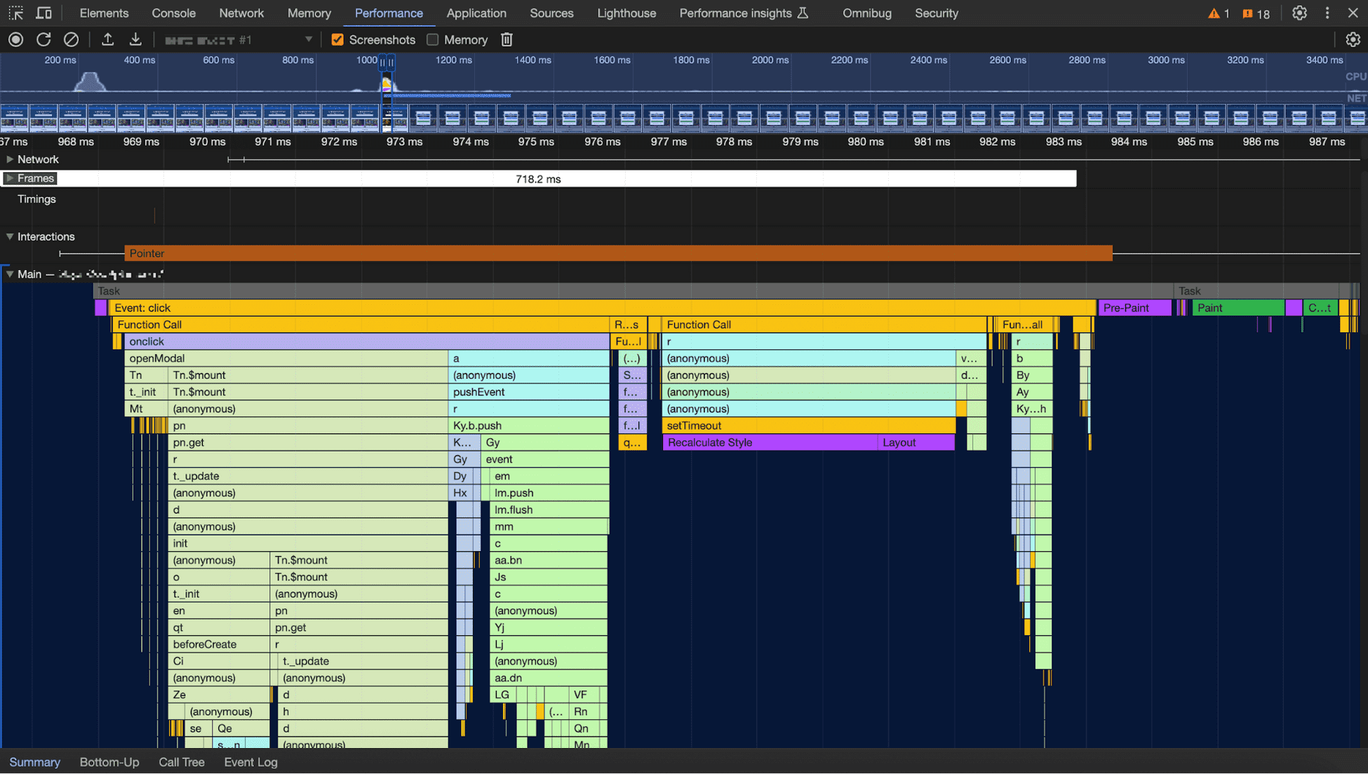Collapse the Main thread track
Viewport: 1368px width, 774px height.
[10, 274]
